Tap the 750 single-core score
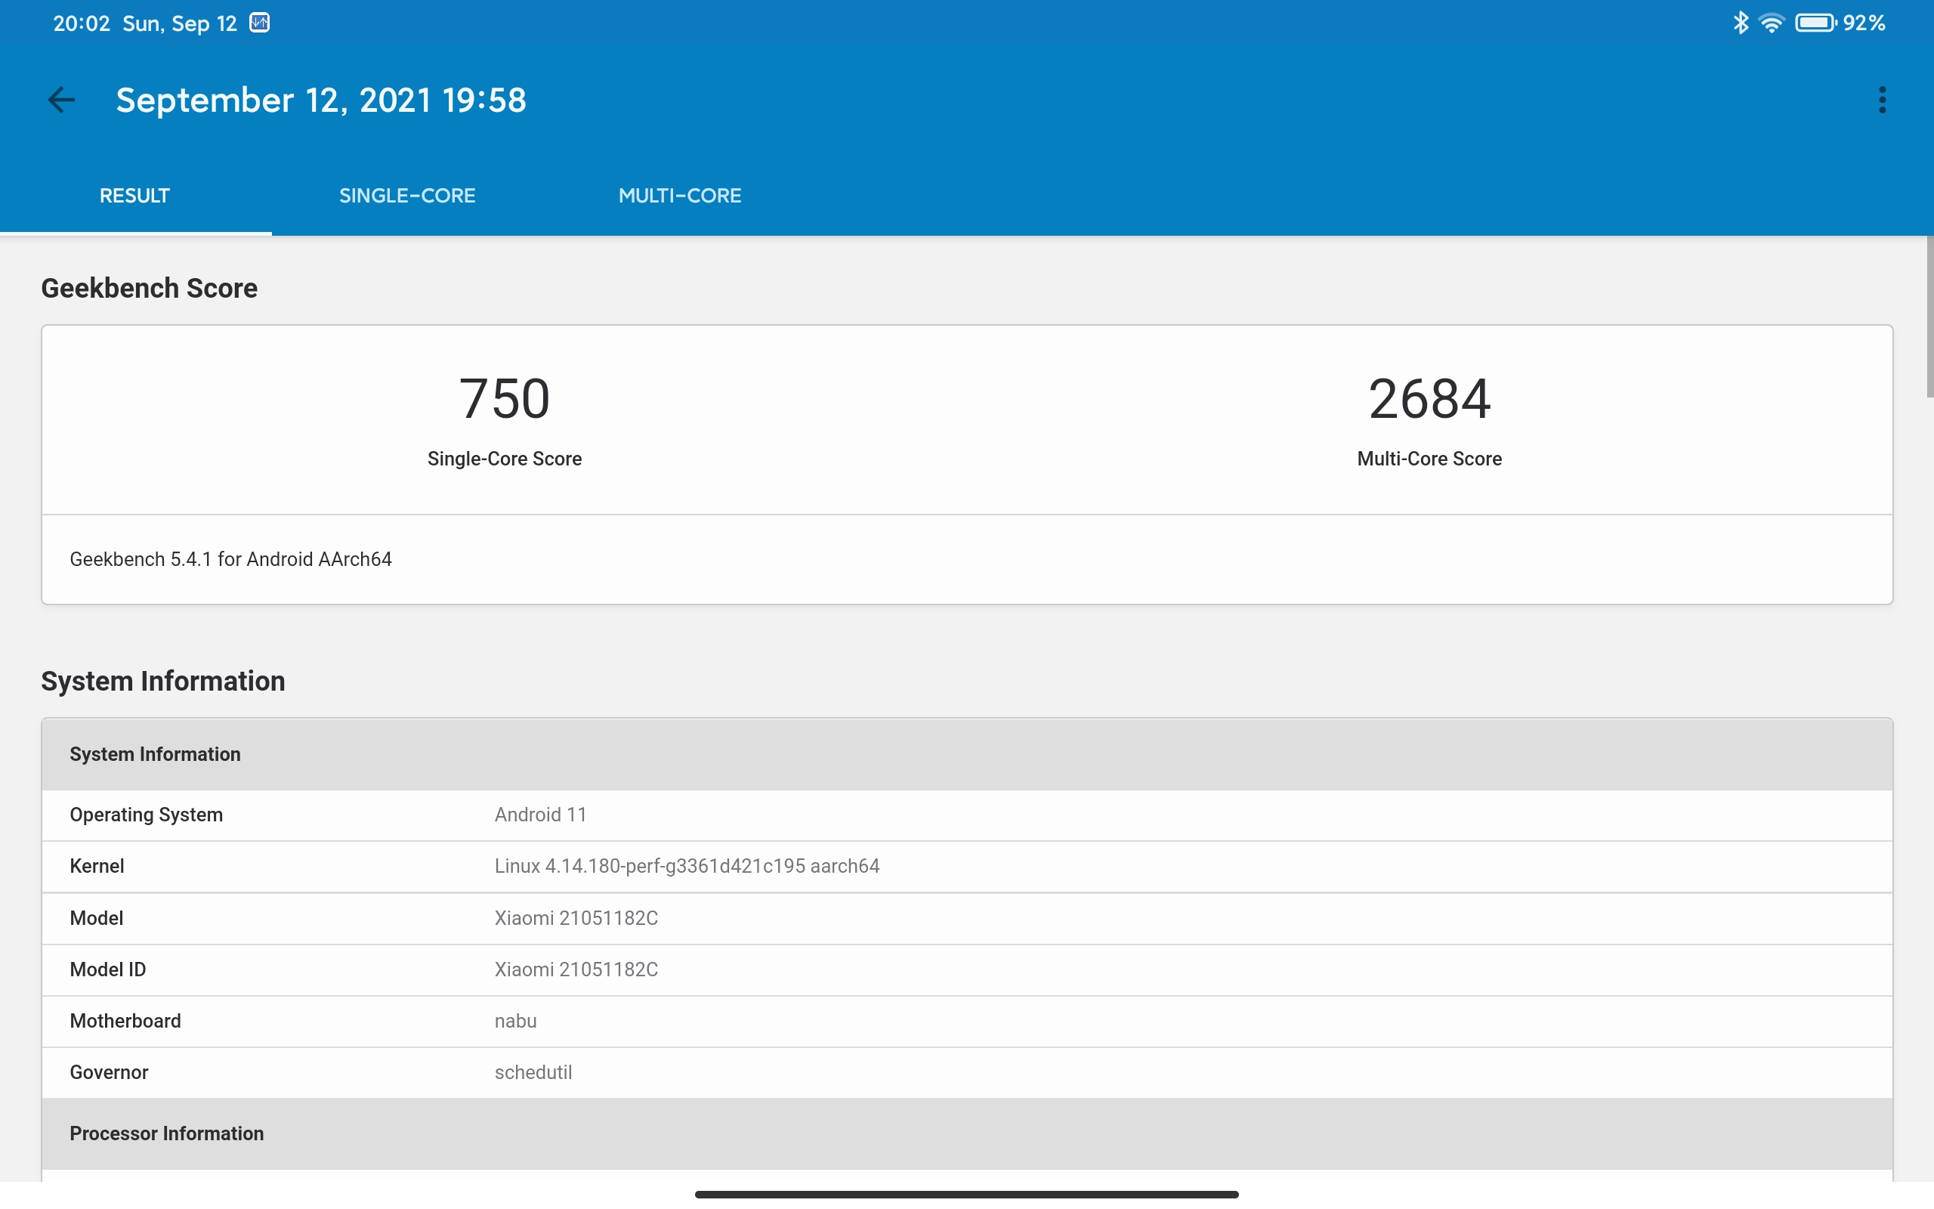The image size is (1934, 1209). (505, 399)
